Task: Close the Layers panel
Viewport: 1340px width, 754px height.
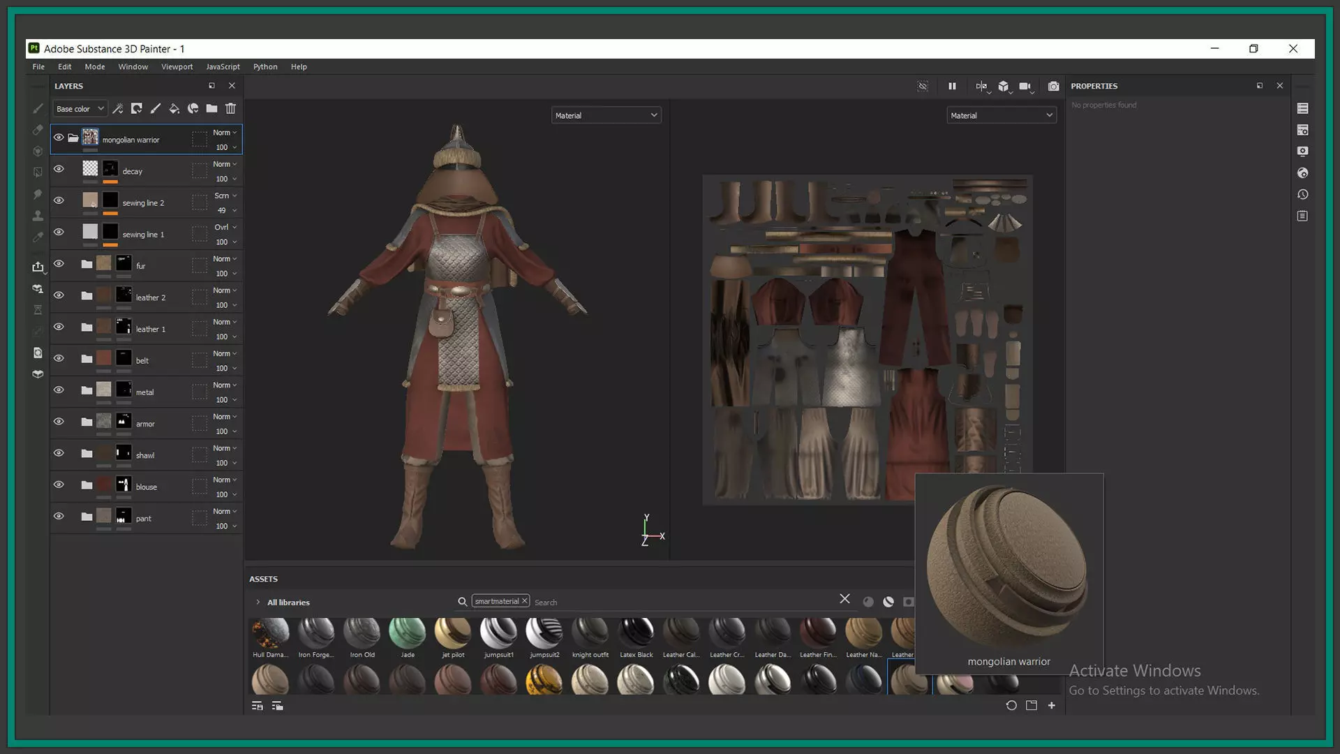Action: tap(232, 86)
